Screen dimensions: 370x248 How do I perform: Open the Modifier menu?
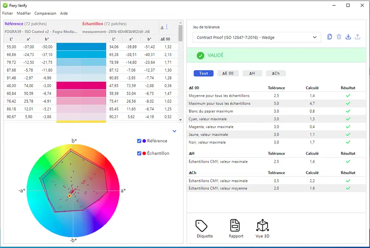click(24, 13)
